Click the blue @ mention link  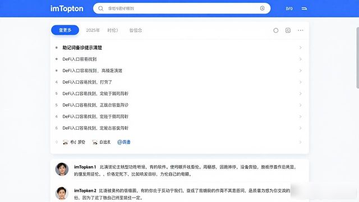click(x=124, y=142)
